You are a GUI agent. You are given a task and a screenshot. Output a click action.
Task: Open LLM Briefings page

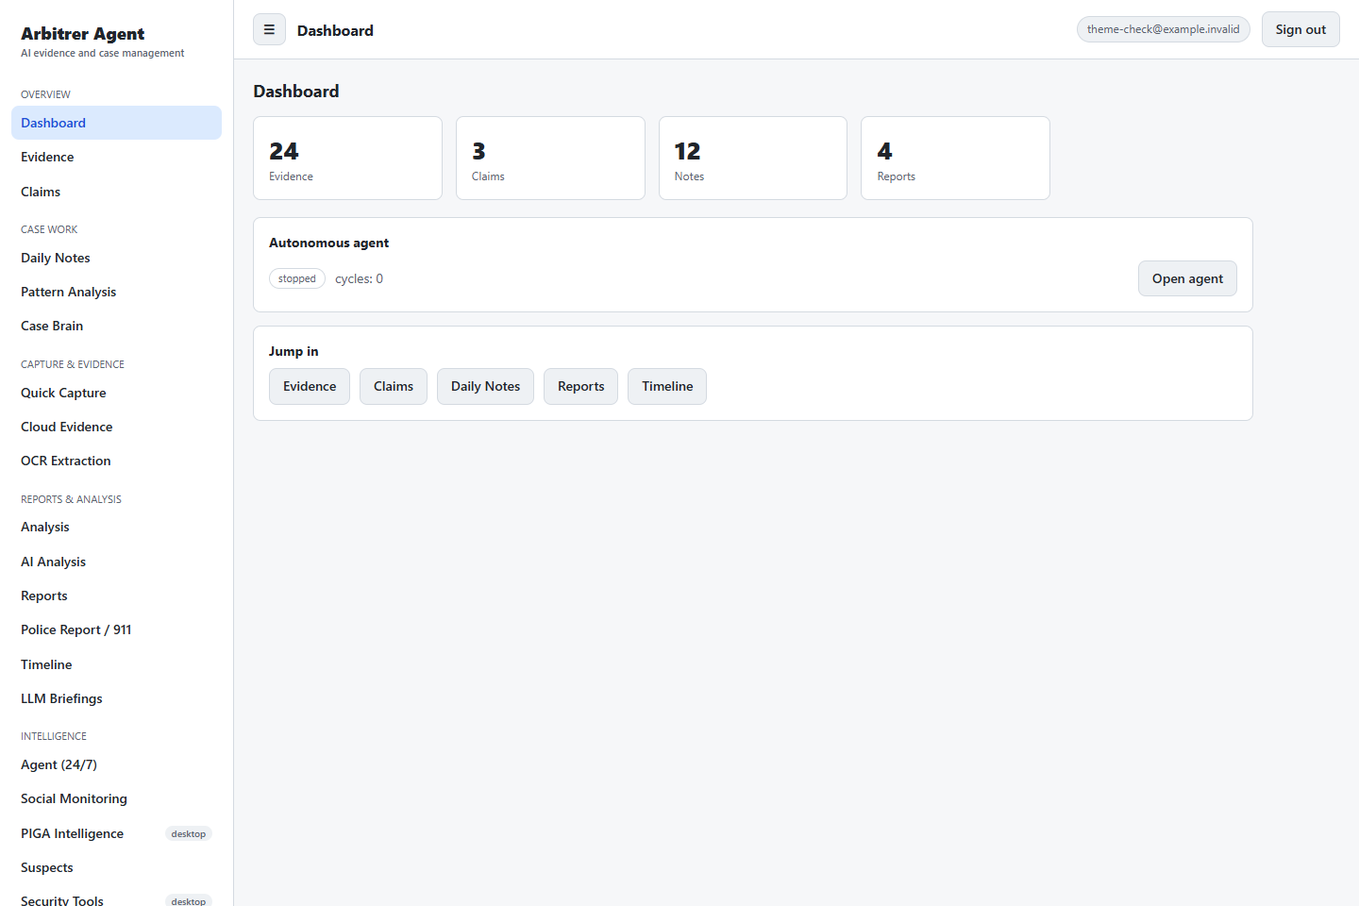pos(116,698)
